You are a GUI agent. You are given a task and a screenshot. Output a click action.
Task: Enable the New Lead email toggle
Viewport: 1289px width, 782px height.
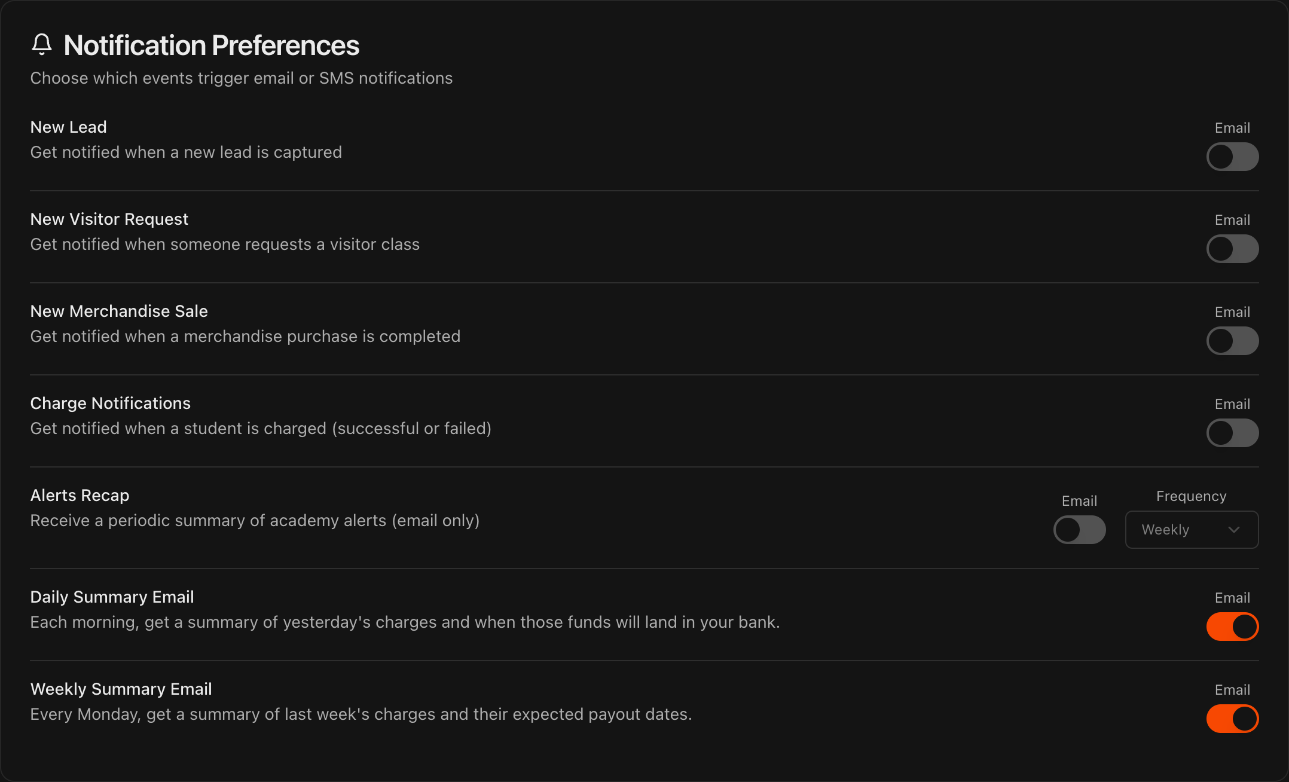click(x=1232, y=157)
